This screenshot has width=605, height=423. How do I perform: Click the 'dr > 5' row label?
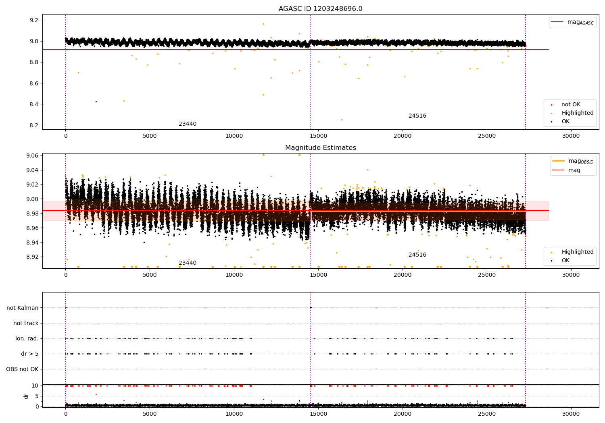[x=30, y=354]
